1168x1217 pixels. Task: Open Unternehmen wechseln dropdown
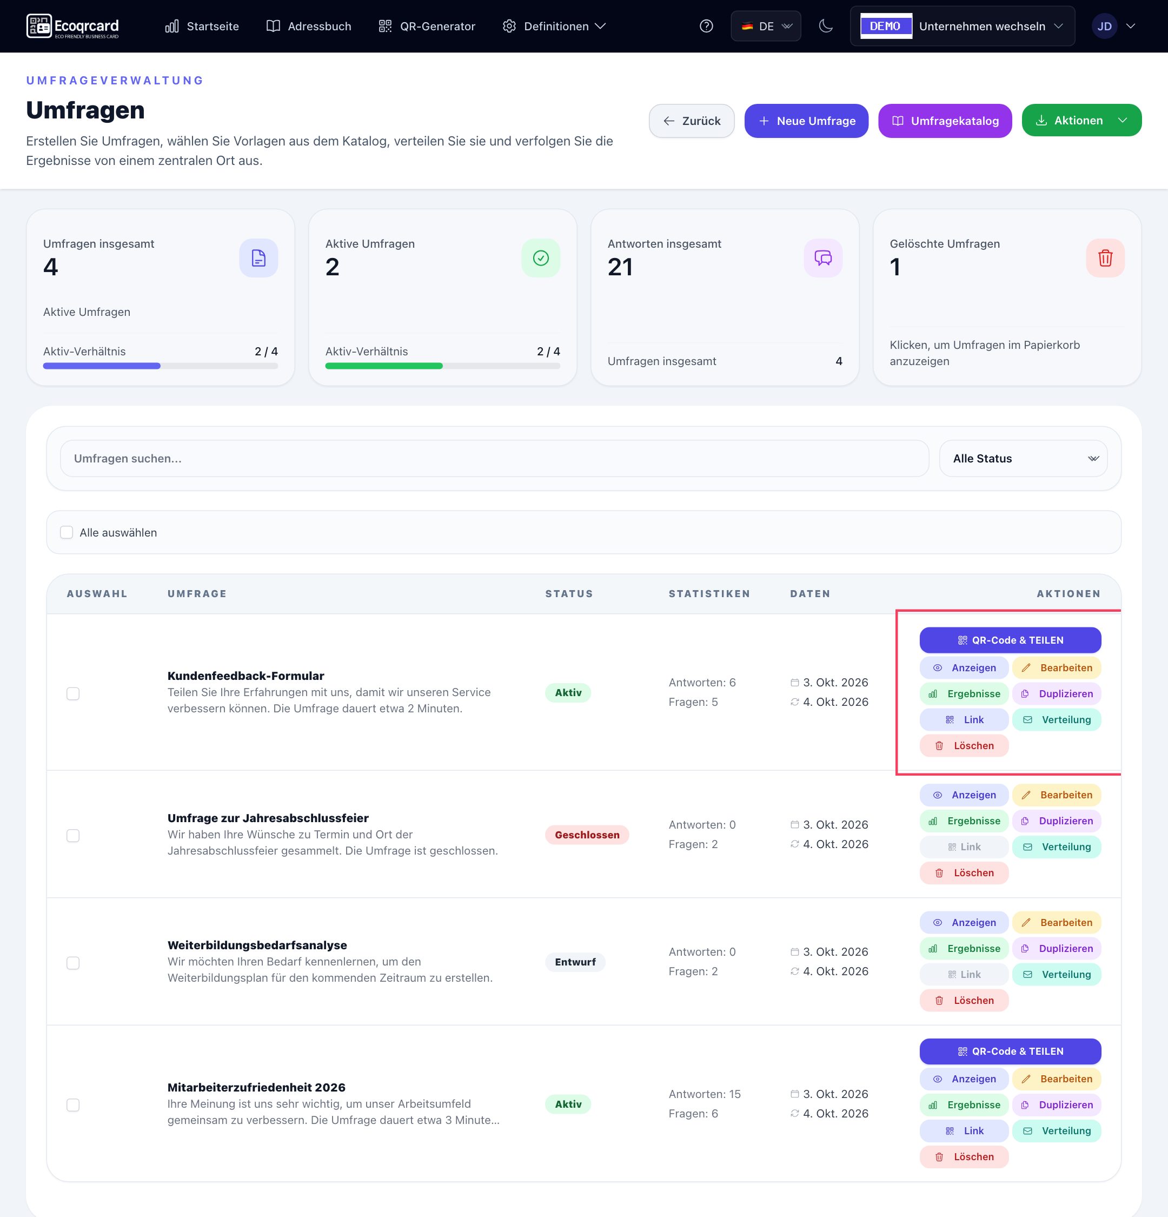(x=962, y=26)
